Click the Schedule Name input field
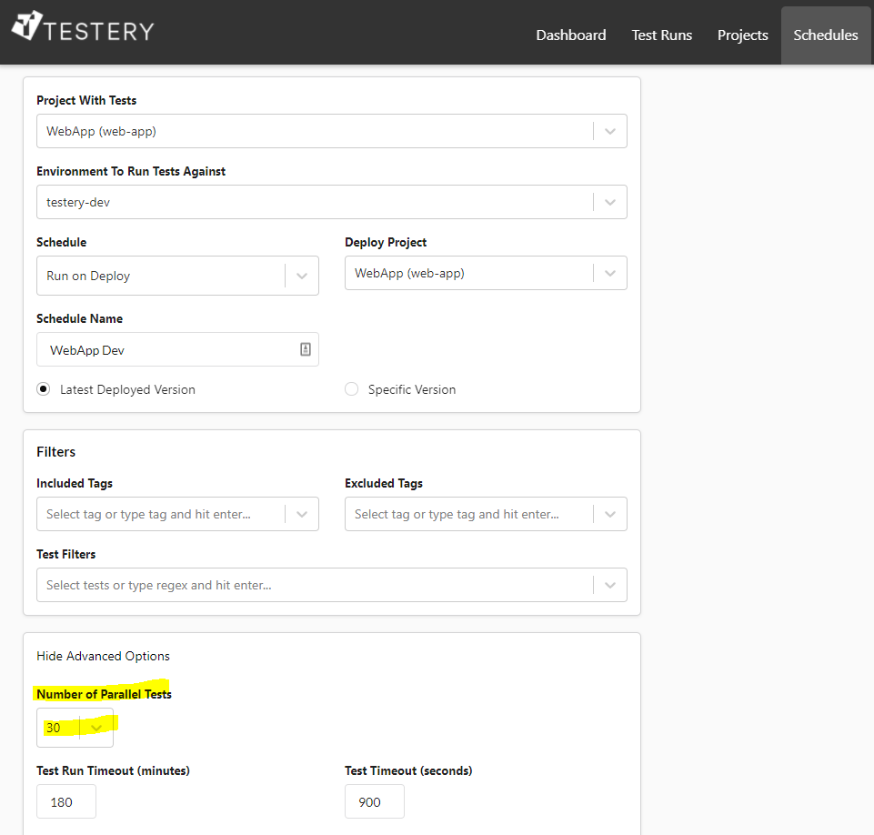874x835 pixels. (168, 349)
